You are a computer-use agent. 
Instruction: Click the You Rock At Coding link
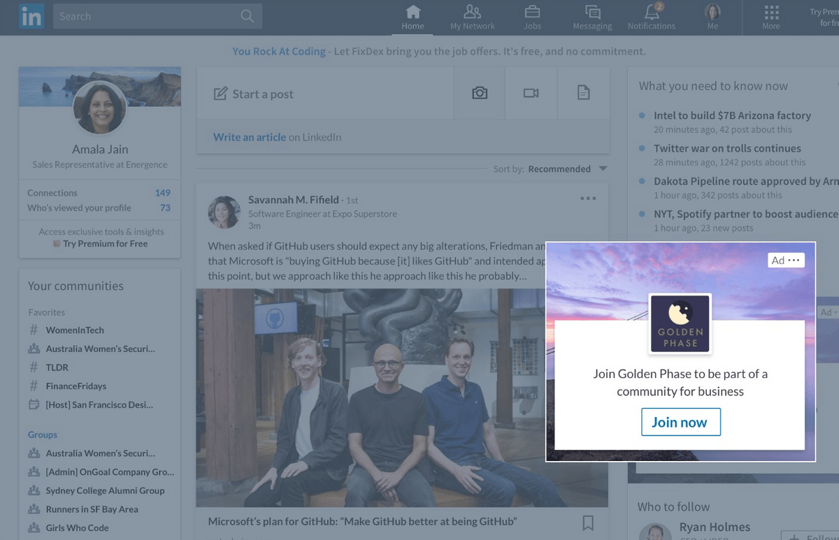(279, 51)
